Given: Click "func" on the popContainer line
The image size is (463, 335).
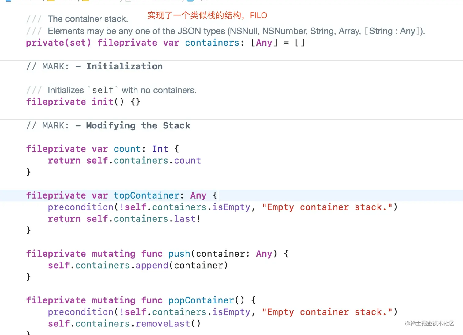Looking at the screenshot, I should point(152,300).
